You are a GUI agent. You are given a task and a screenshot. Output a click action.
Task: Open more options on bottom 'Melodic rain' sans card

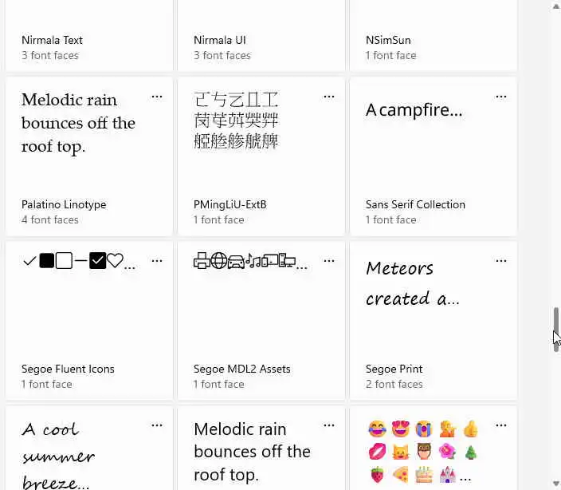click(x=329, y=425)
